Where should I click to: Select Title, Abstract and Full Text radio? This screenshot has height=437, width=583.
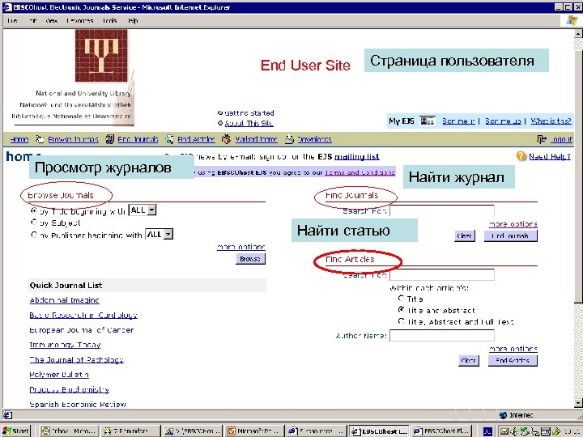point(401,321)
